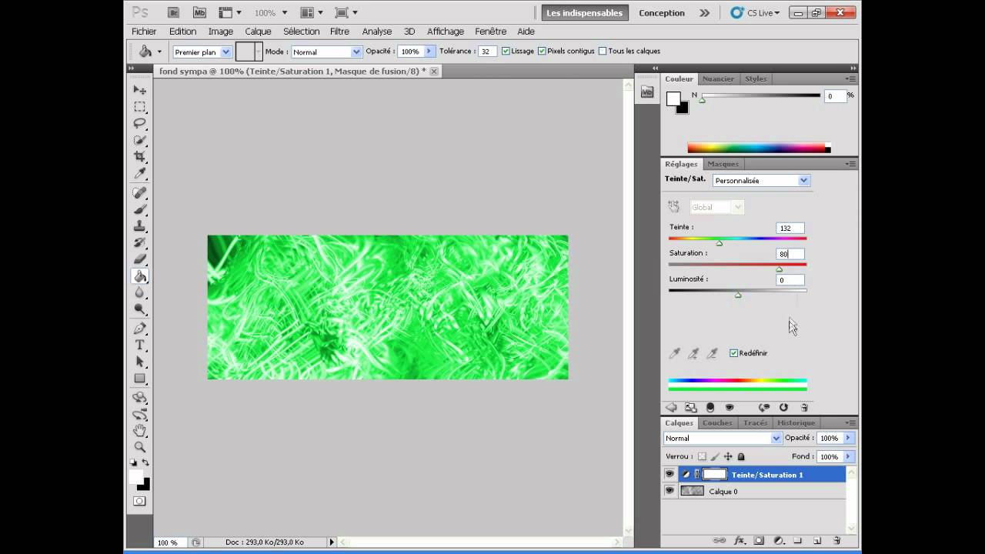Swap foreground and background colors
The height and width of the screenshot is (554, 985).
pyautogui.click(x=146, y=462)
